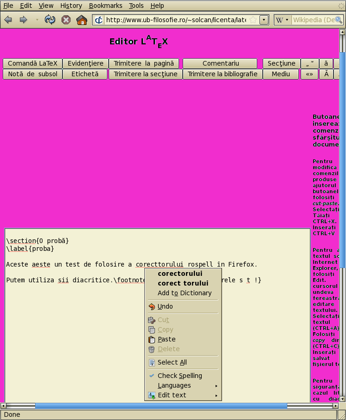Image resolution: width=346 pixels, height=420 pixels.
Task: Click the 'Editor LaTeX' page heading
Action: [139, 42]
